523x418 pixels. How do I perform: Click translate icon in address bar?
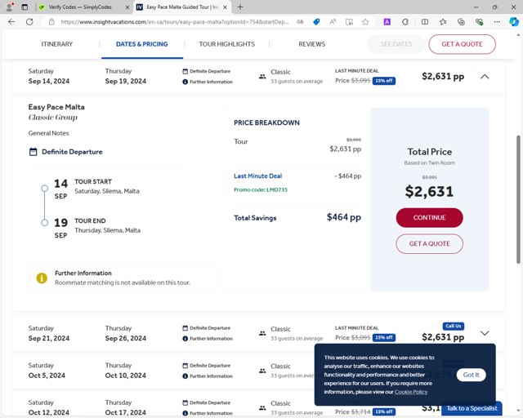[x=300, y=22]
